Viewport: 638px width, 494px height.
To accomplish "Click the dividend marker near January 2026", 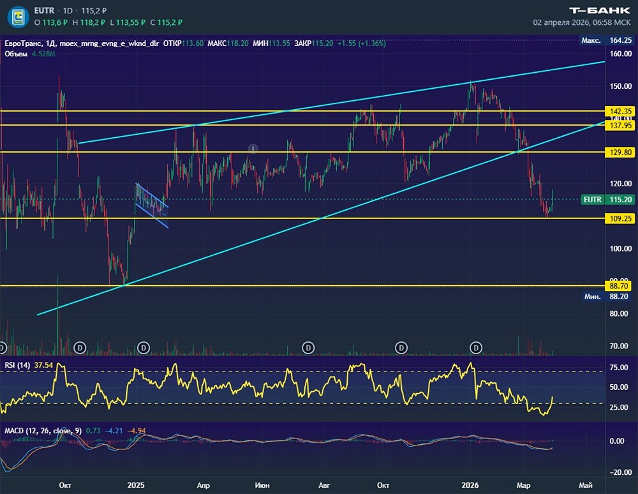I will coord(476,347).
